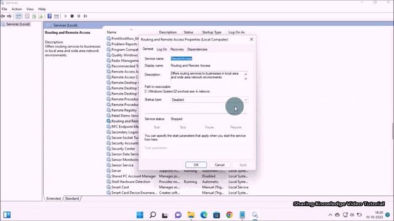Open the Startup type dropdown

click(x=209, y=99)
